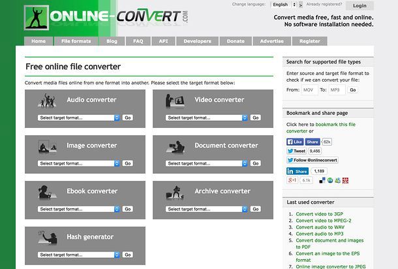Click Go next to Hash generator
The image size is (398, 269).
128,255
